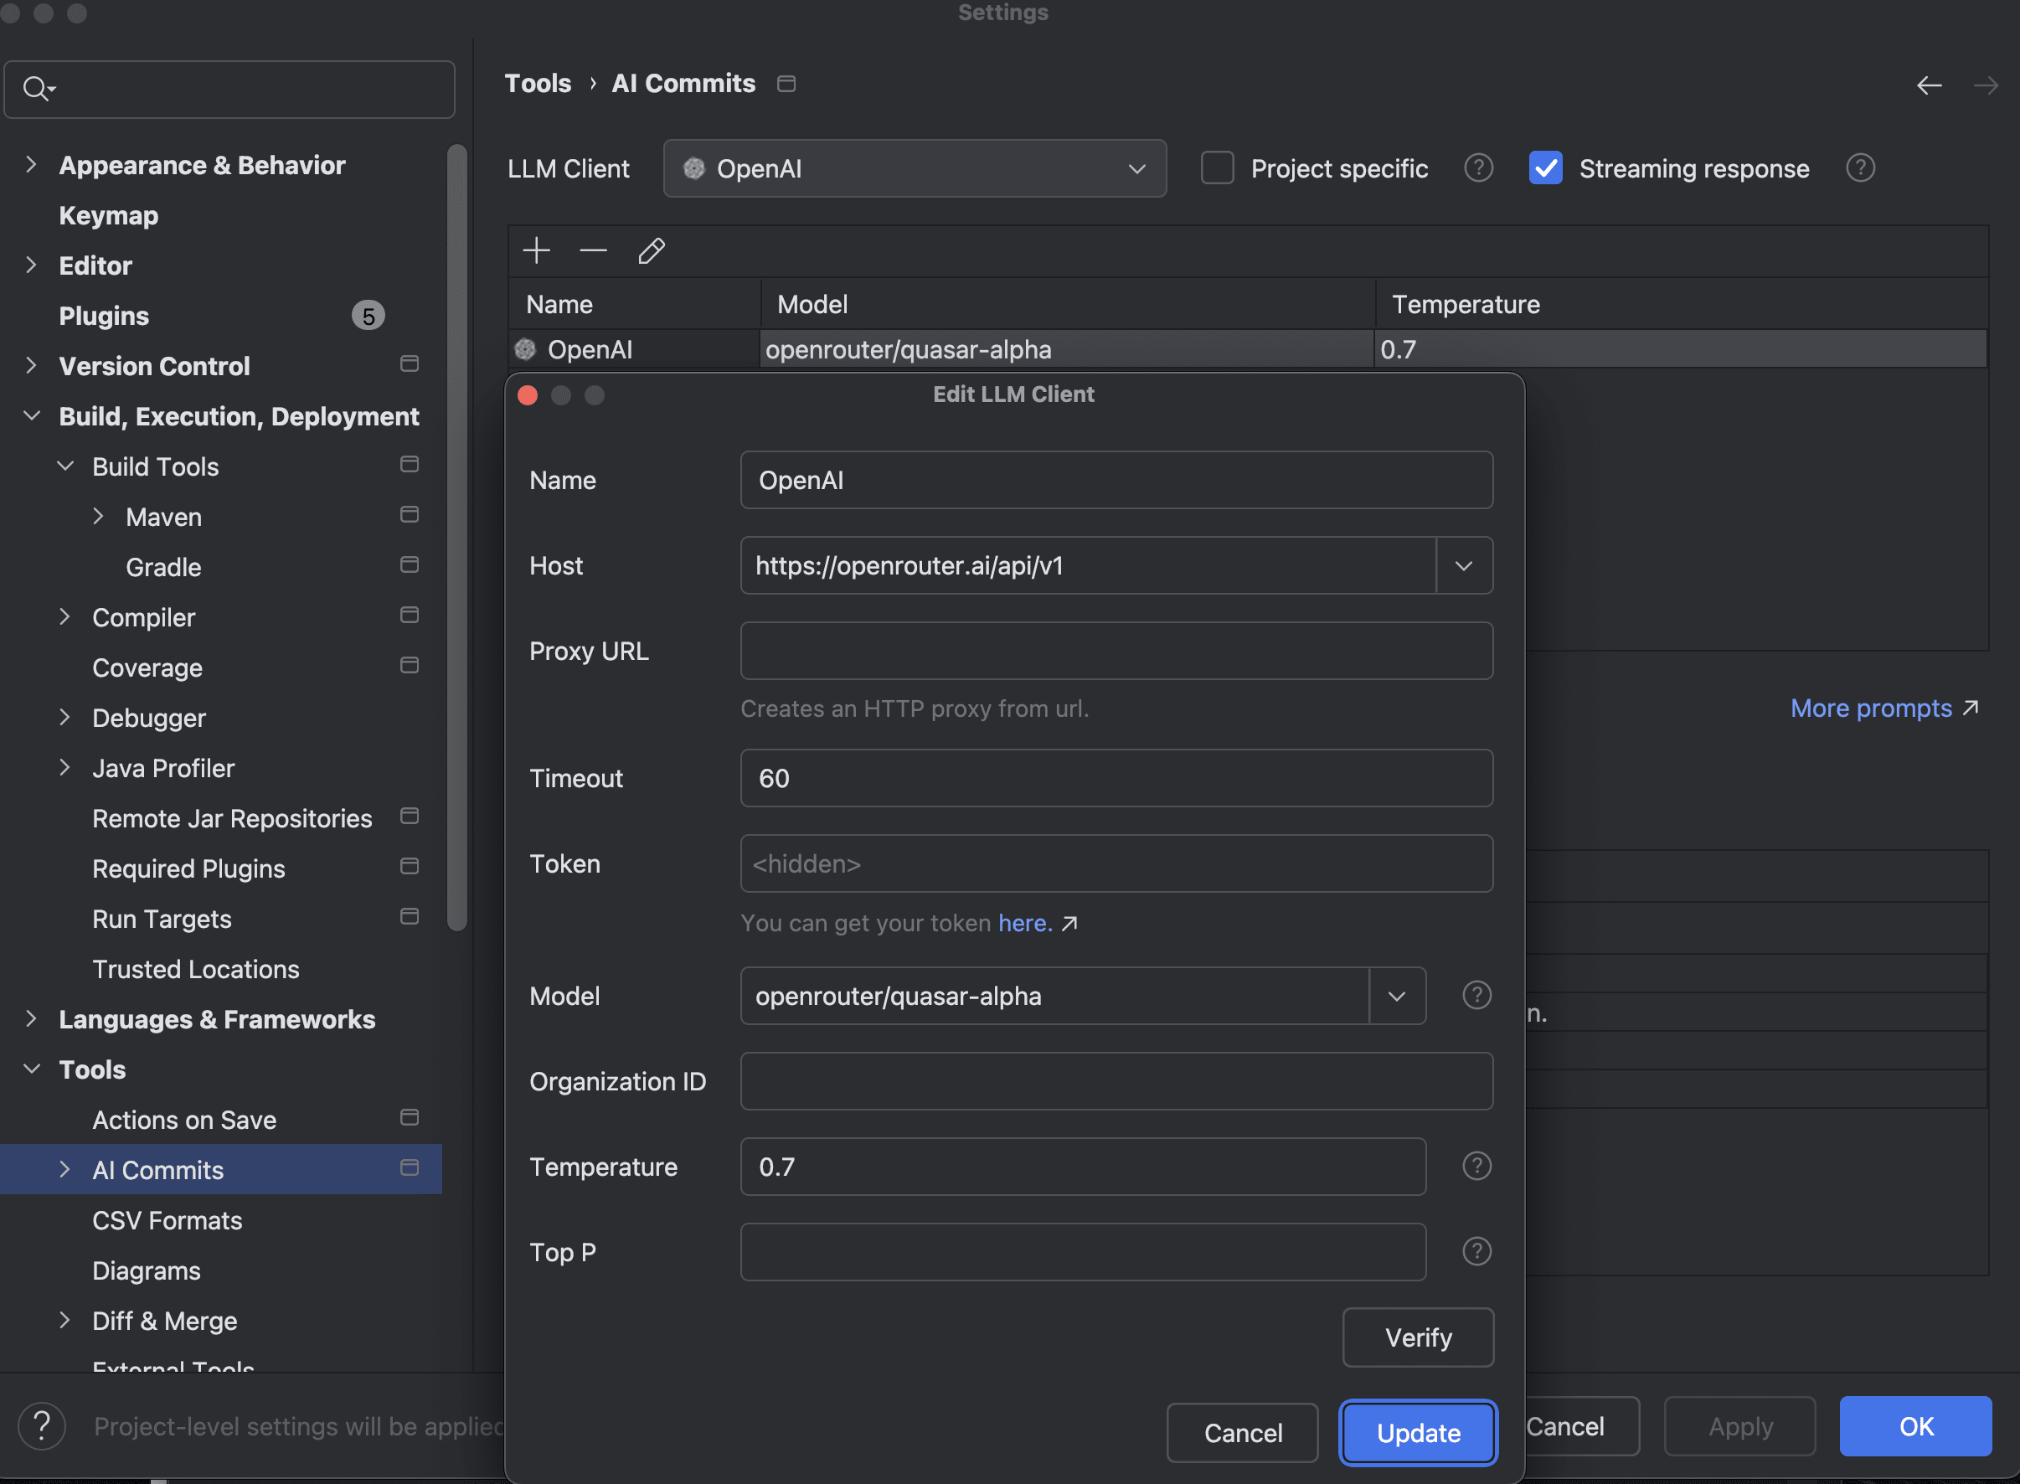This screenshot has height=1484, width=2020.
Task: Click the Plugins update count badge
Action: [368, 315]
